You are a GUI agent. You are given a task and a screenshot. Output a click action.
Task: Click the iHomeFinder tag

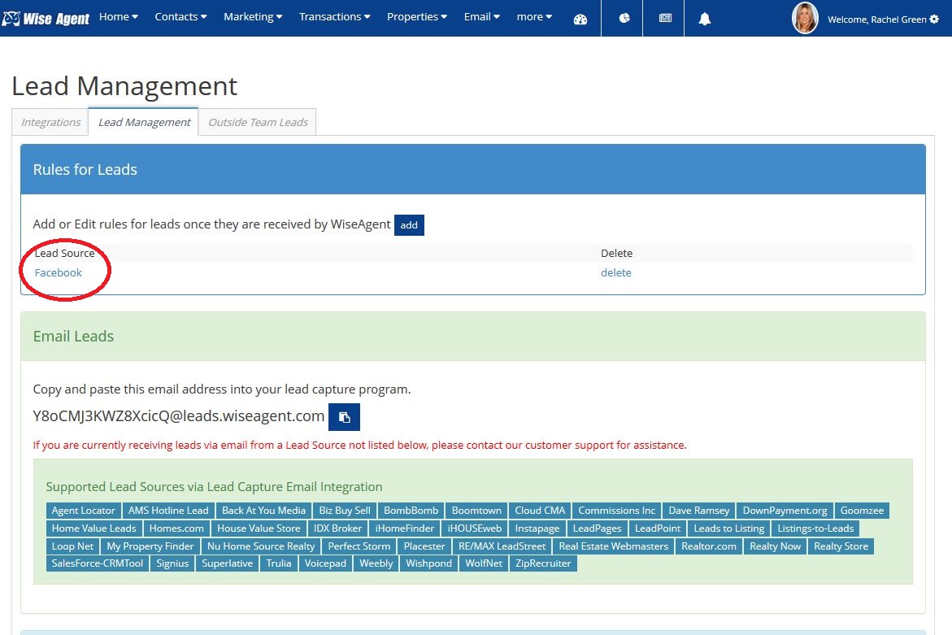tap(404, 528)
